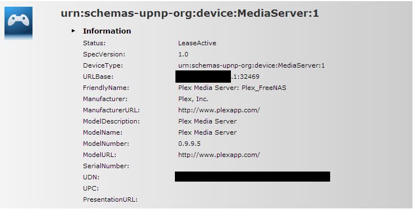This screenshot has width=417, height=214.
Task: Click the URLBase port value 32469
Action: pyautogui.click(x=249, y=77)
